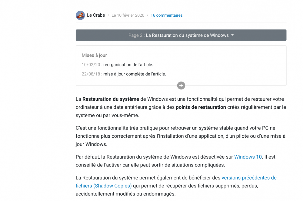Click the date Le 10 février 2020

tap(128, 15)
